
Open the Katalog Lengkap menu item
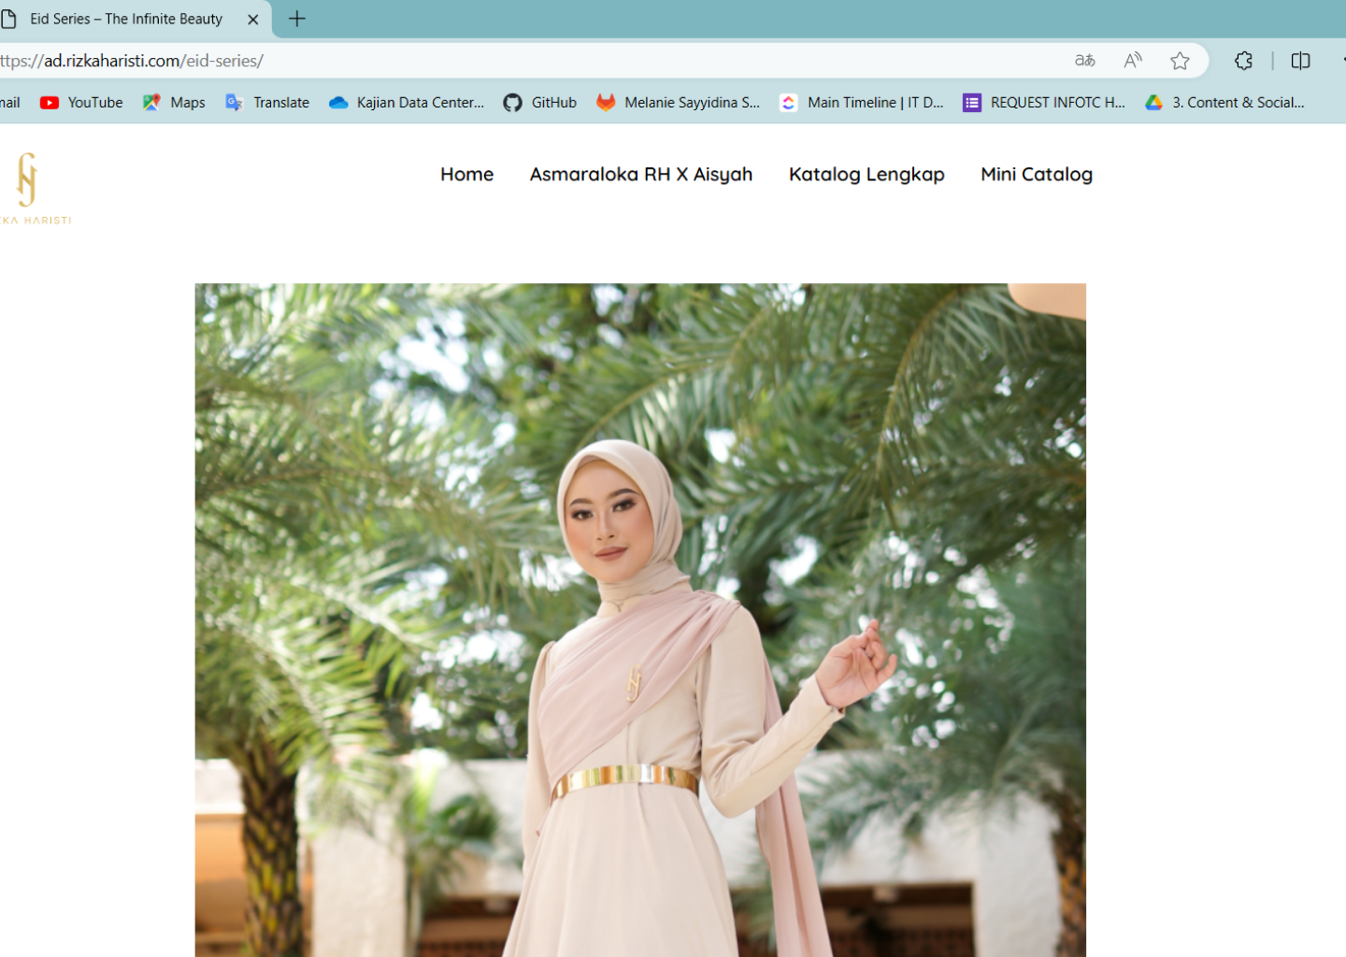[x=866, y=174]
